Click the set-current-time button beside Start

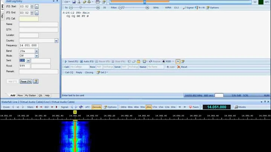point(37,7)
